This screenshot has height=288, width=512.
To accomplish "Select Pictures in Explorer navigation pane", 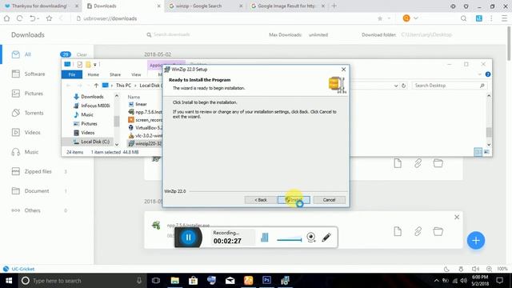I will [89, 124].
